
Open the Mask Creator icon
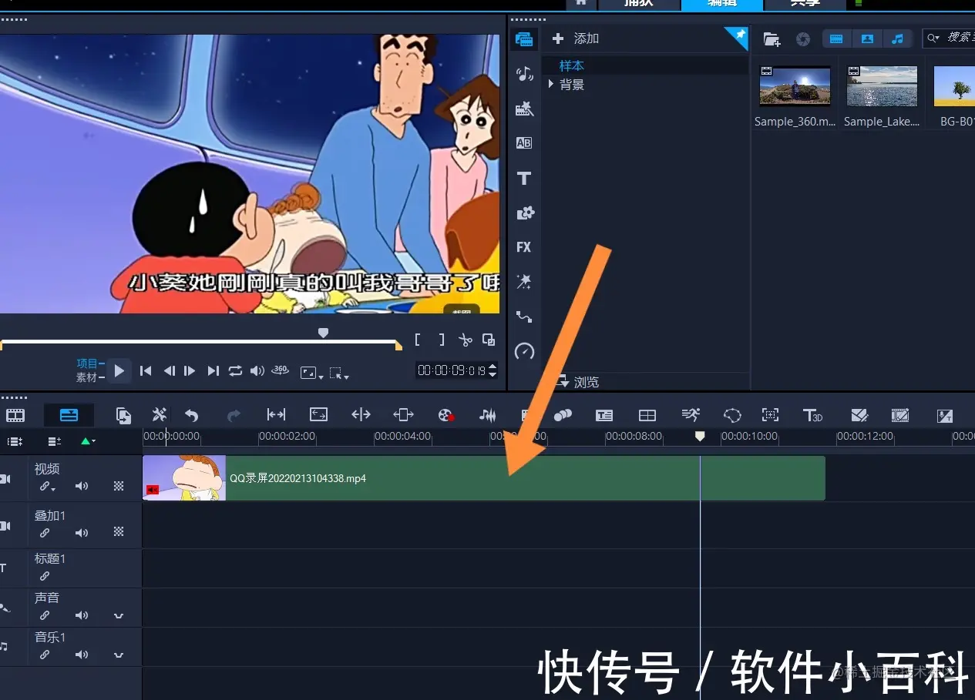[732, 415]
